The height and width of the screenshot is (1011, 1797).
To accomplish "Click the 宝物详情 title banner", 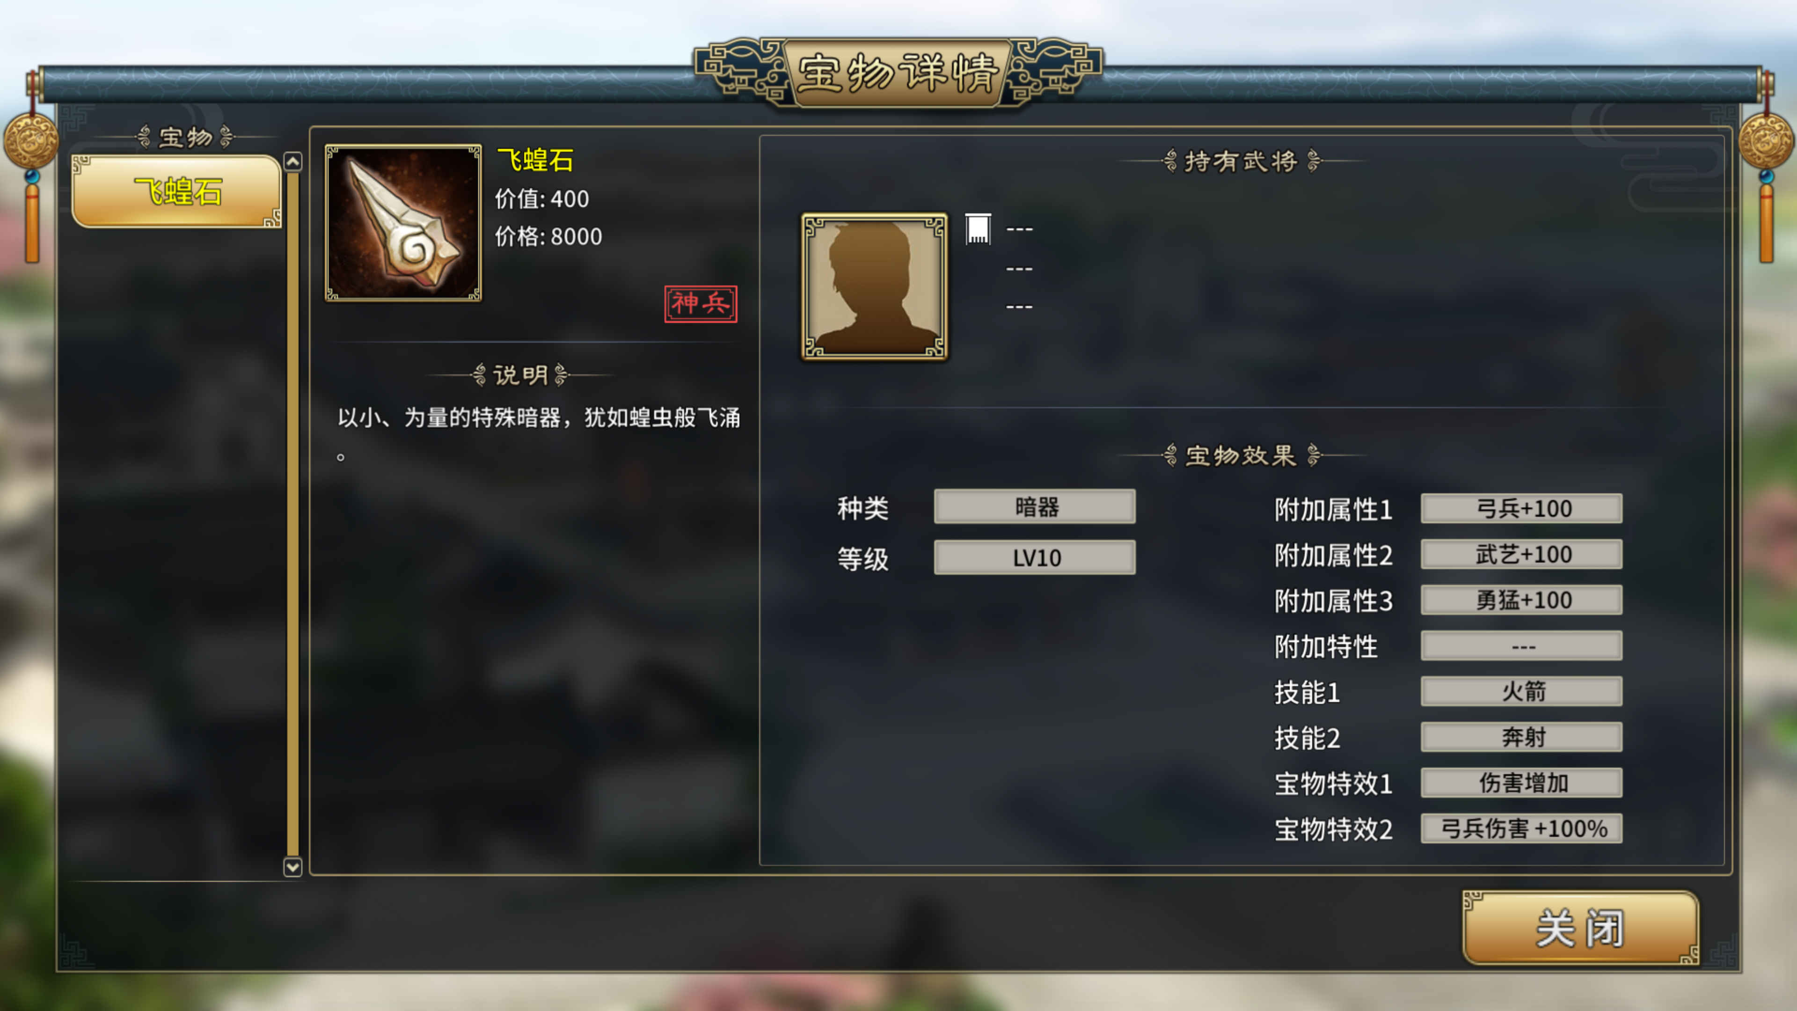I will point(898,73).
